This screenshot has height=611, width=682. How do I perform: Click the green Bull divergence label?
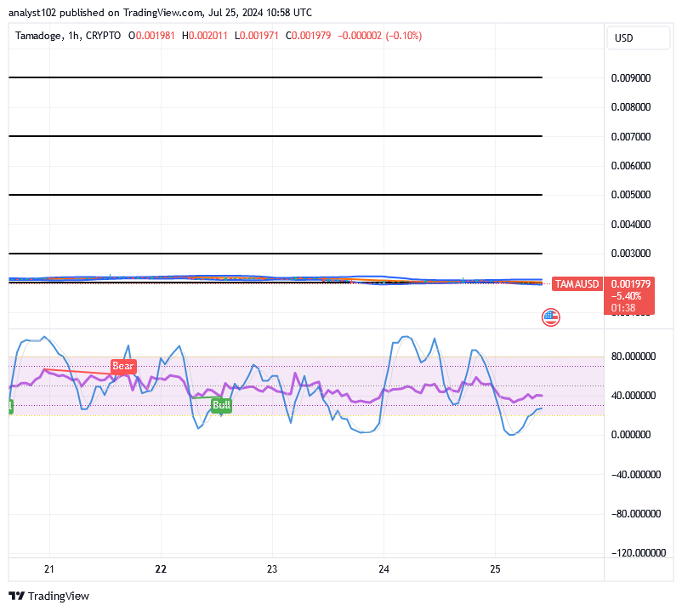[221, 405]
